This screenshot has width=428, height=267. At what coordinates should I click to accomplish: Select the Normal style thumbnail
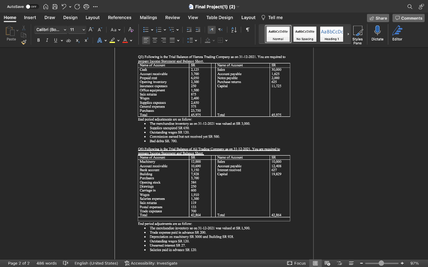point(278,34)
